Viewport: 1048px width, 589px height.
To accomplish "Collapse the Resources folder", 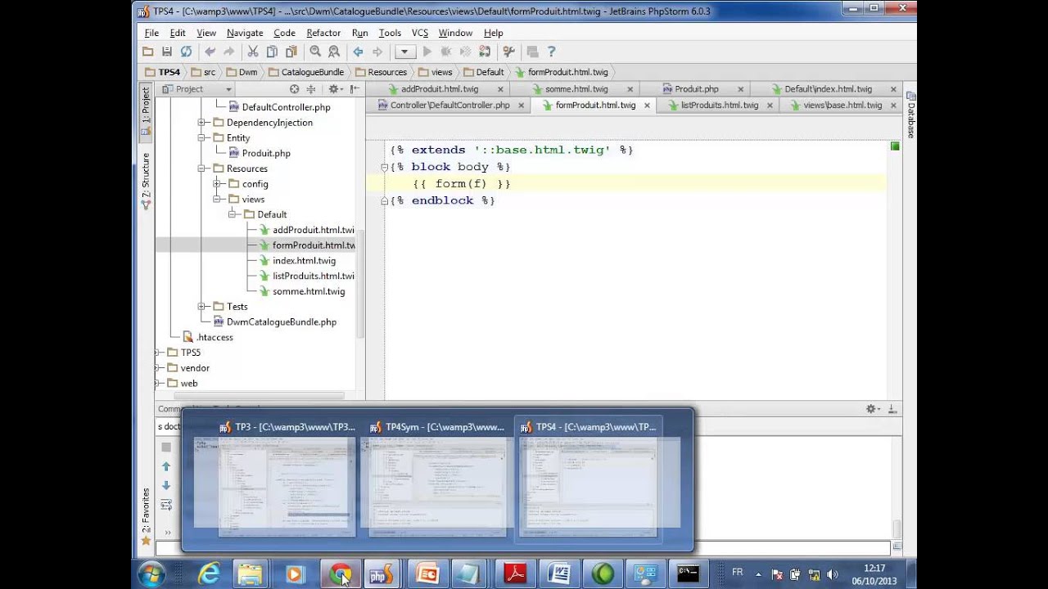I will click(201, 169).
